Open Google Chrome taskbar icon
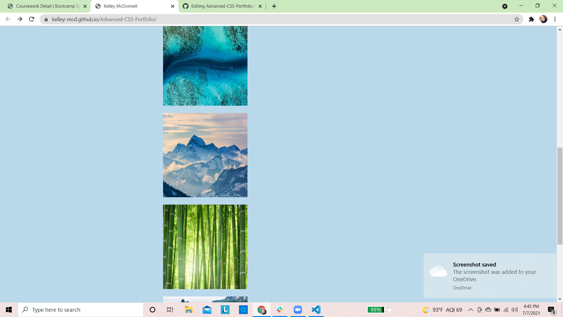563x317 pixels. (x=262, y=309)
